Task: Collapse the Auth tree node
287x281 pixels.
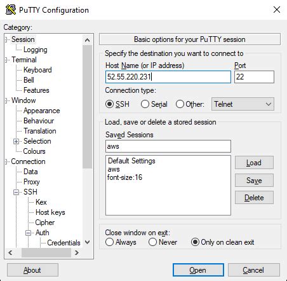Action: (x=28, y=233)
